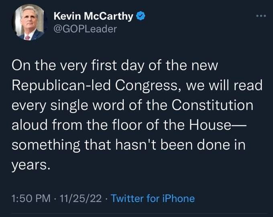The height and width of the screenshot is (217, 273).
Task: Click the 11/25/22 tweet date
Action: pos(81,198)
